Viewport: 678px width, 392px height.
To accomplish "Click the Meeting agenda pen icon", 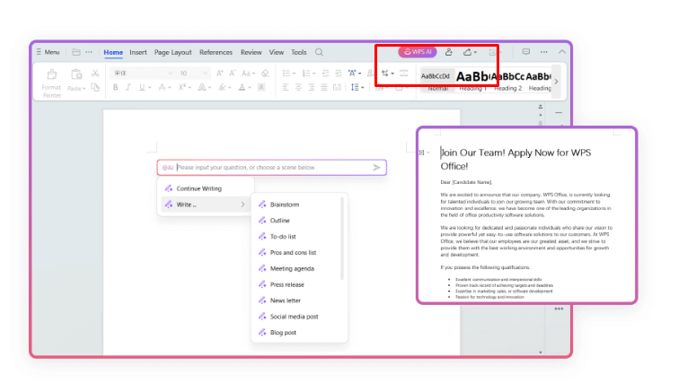I will pyautogui.click(x=262, y=268).
